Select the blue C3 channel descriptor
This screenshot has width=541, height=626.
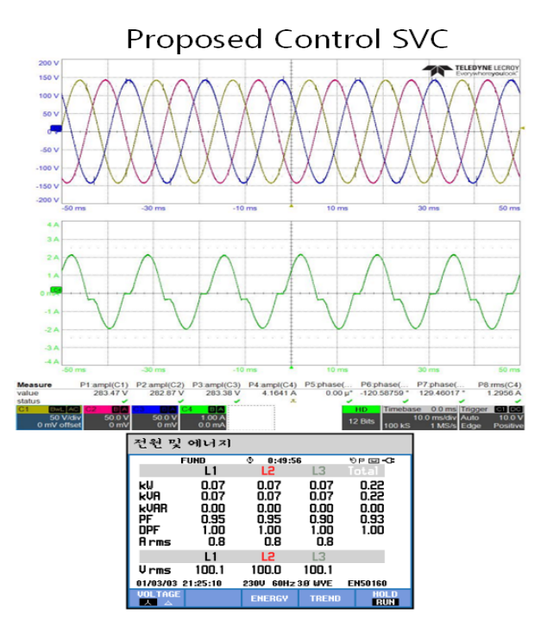point(155,417)
